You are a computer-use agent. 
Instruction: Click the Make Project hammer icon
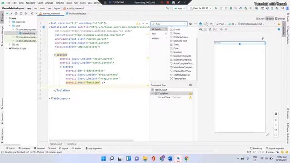pos(167,8)
